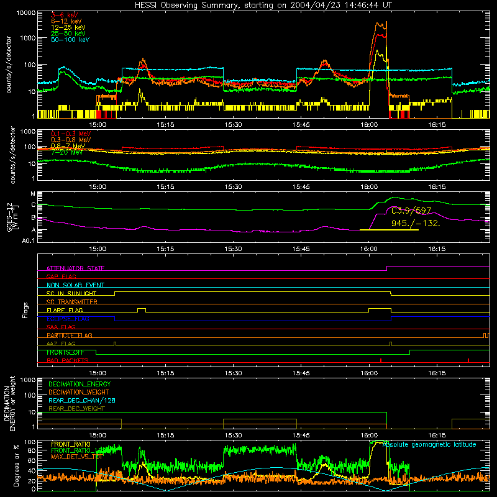Click the 25-50 keV legend label
Viewport: 497px width, 497px height.
tap(68, 34)
